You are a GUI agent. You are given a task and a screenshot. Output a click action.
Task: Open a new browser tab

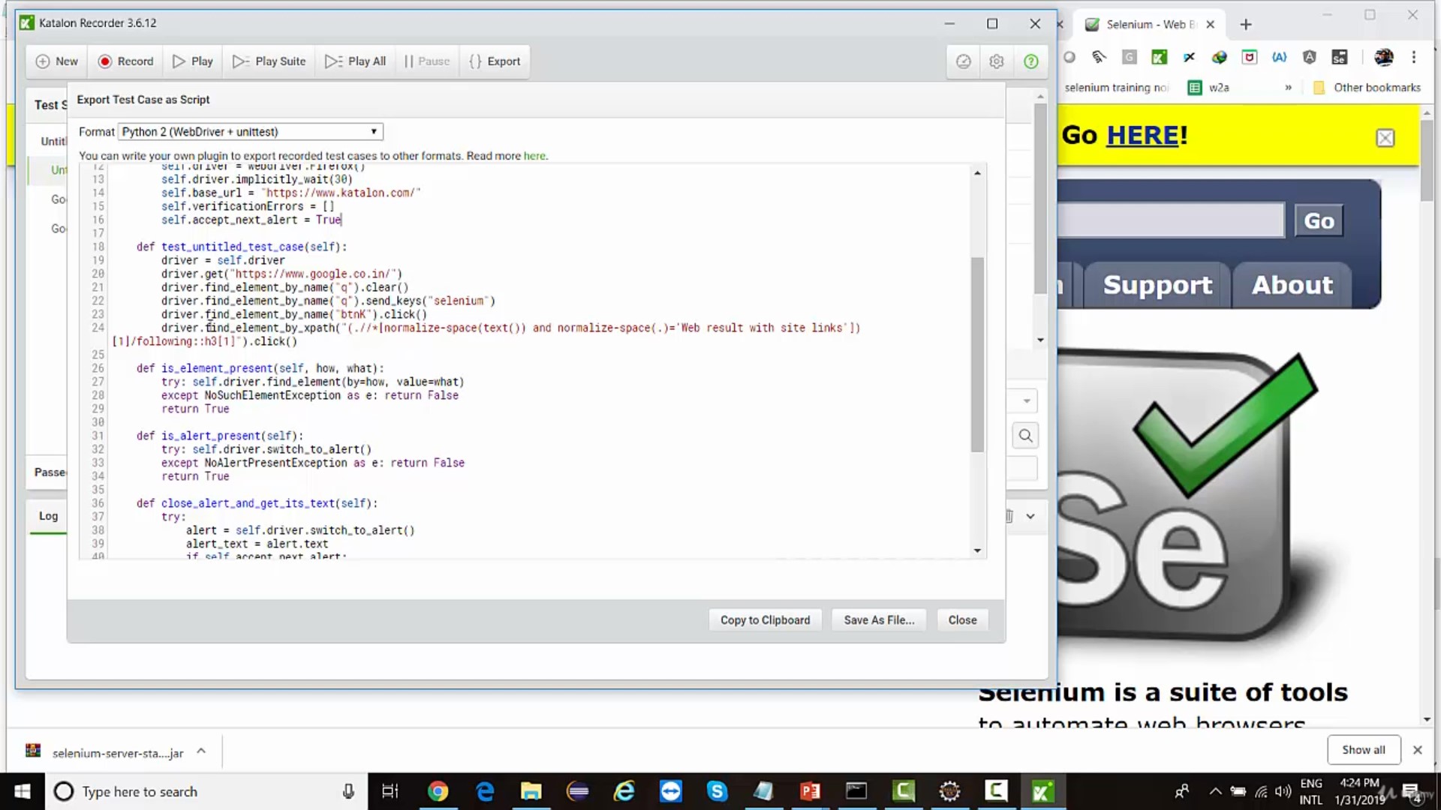[x=1246, y=25]
